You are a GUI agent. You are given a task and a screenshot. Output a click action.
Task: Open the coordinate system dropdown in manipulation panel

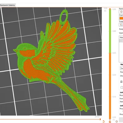121,68
